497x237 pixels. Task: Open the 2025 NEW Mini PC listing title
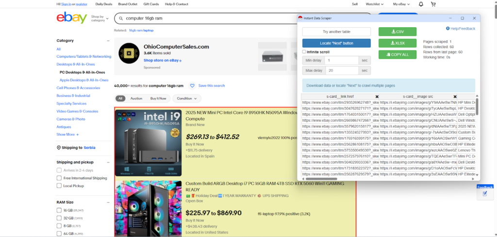[242, 115]
